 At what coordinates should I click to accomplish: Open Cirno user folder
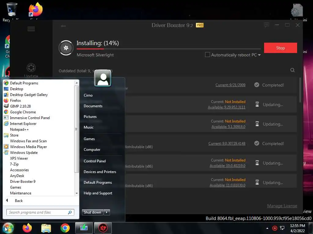coord(88,95)
